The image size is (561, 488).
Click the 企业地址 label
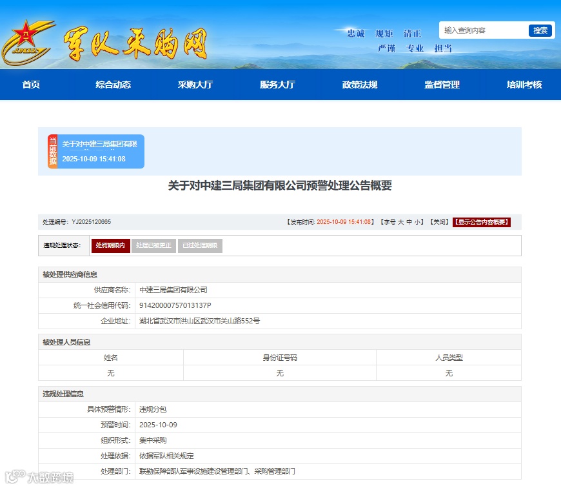coord(115,321)
